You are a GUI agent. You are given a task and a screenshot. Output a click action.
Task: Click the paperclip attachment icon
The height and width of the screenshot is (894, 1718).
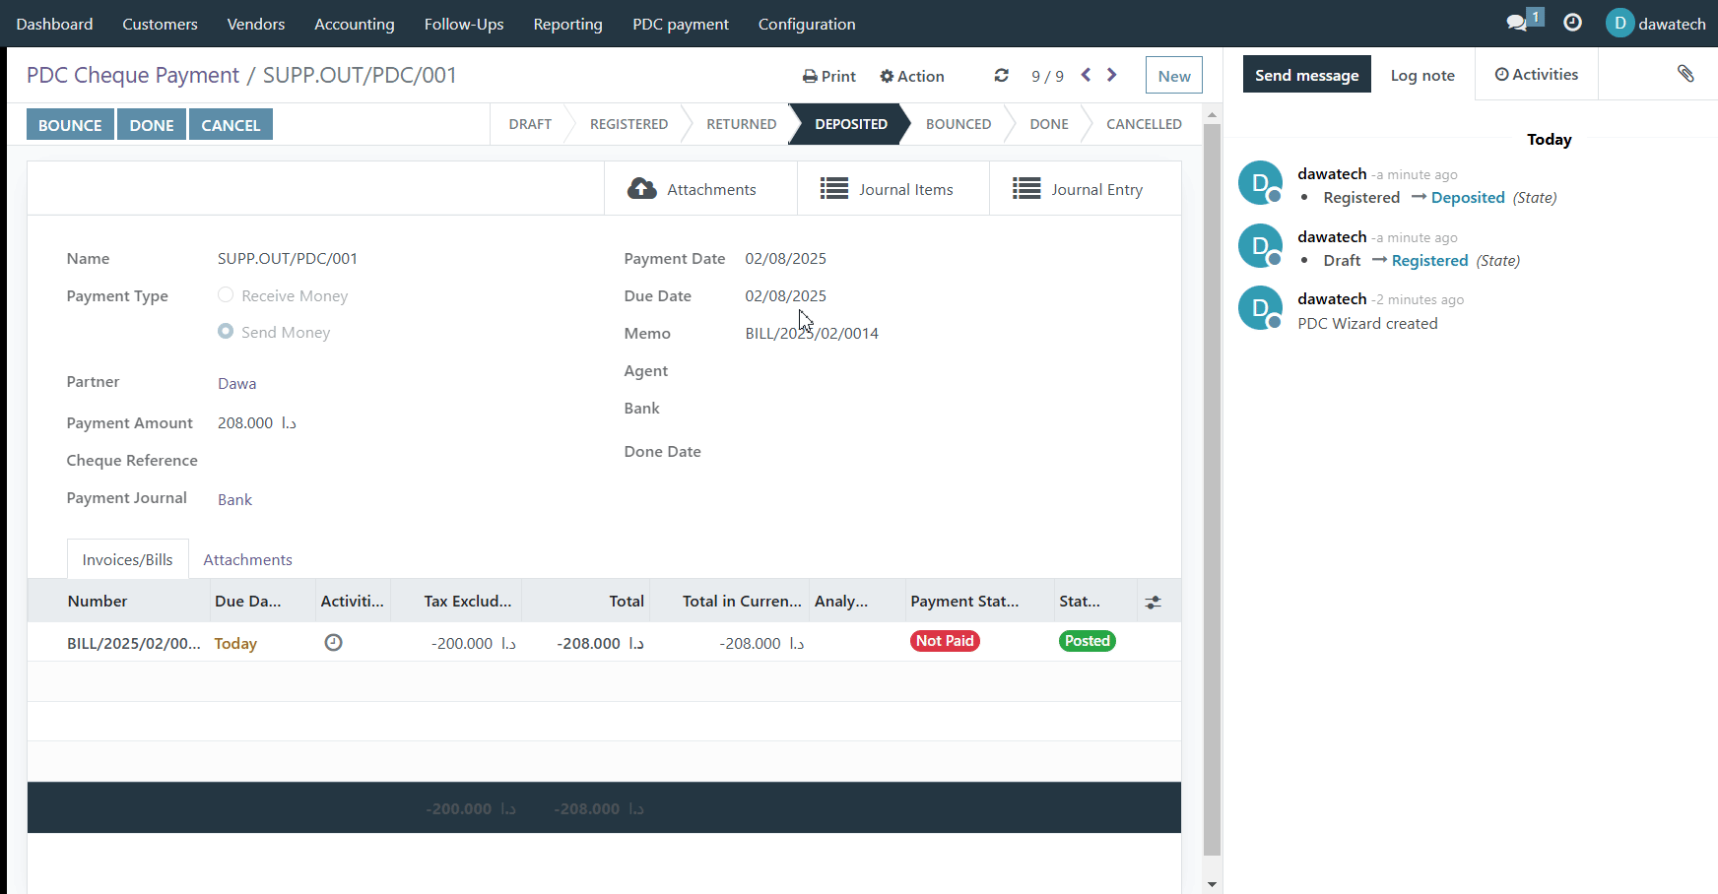[1685, 74]
